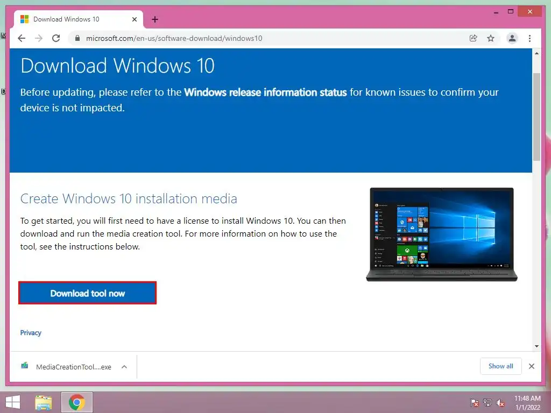Viewport: 551px width, 413px height.
Task: Open a new tab with the plus button
Action: [154, 19]
